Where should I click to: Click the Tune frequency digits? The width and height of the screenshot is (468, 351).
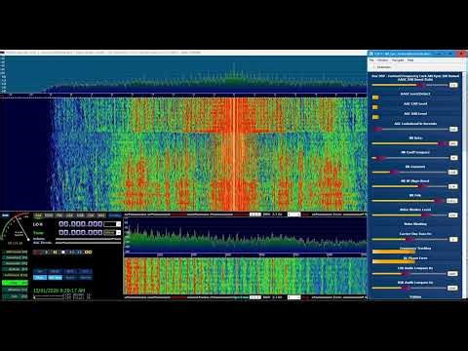(x=81, y=232)
